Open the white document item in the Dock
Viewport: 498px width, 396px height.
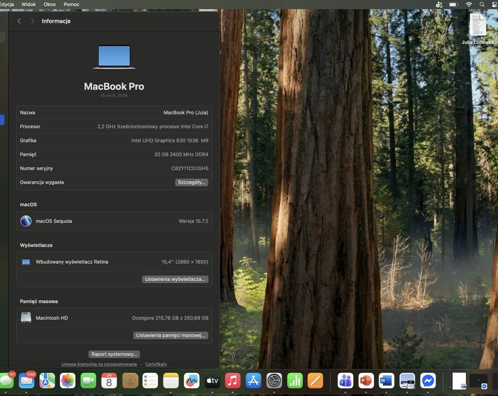459,381
